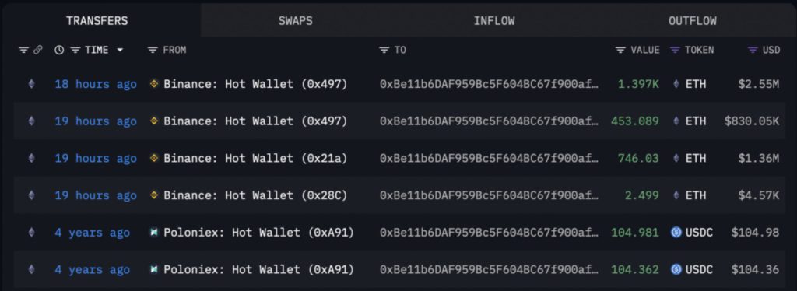
Task: Open the TOKEN column filter icon
Action: tap(675, 50)
